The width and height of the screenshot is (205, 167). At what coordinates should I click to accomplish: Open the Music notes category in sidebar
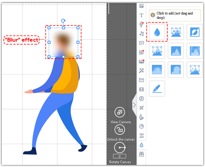(x=141, y=34)
